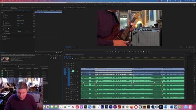Choose free draw bezier mask pen

(8, 28)
